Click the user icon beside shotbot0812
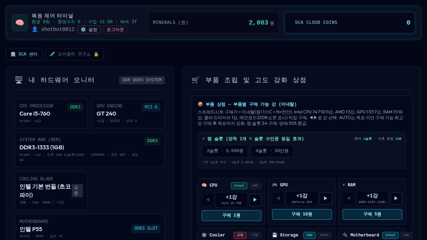The image size is (427, 240). click(35, 29)
